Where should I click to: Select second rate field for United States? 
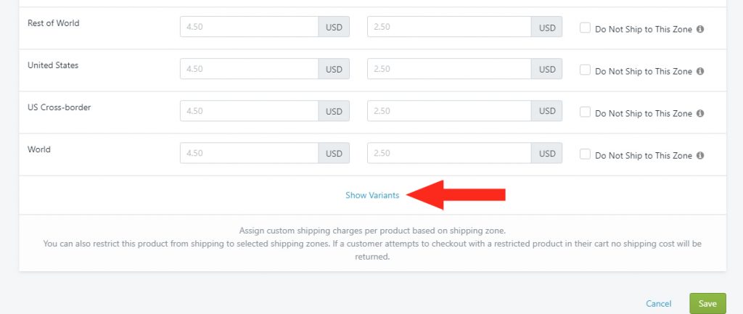[x=449, y=69]
